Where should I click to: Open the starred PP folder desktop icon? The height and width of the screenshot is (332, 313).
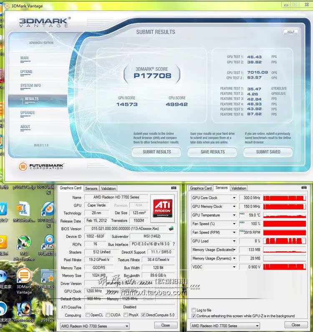point(47,276)
